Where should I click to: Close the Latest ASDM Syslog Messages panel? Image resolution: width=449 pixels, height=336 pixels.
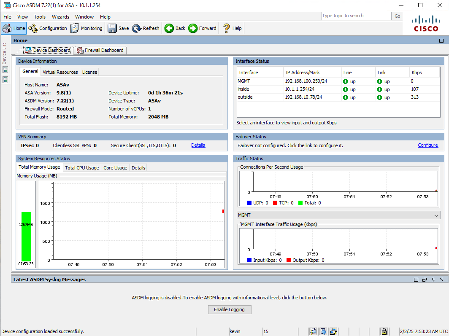coord(441,280)
